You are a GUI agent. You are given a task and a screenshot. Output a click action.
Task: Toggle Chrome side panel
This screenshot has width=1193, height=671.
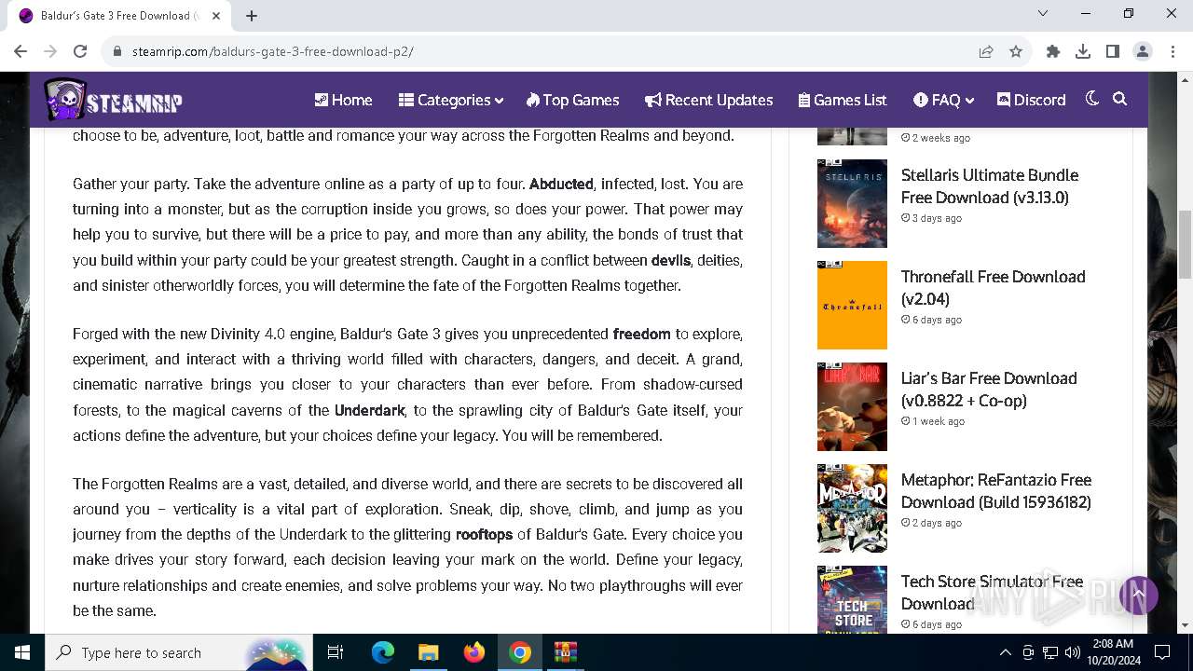tap(1113, 51)
